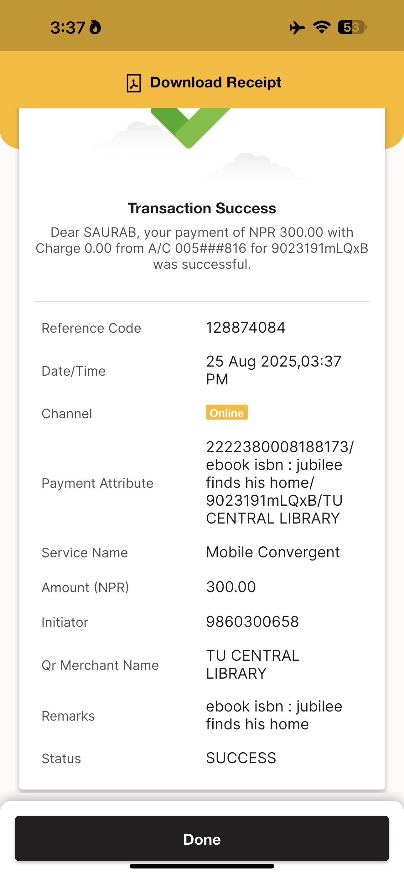This screenshot has height=876, width=404.
Task: Tap the home indicator bar
Action: (202, 866)
